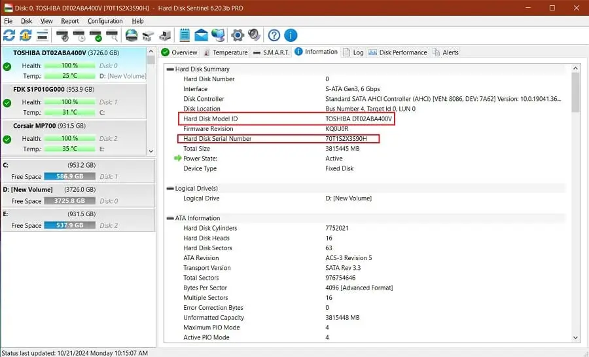Switch to the Temperature tab

pyautogui.click(x=225, y=52)
